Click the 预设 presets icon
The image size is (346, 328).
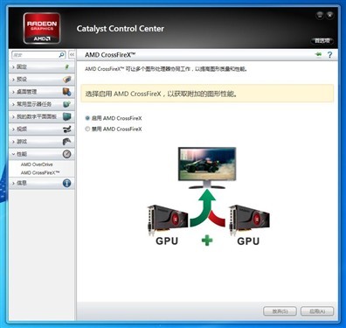67,80
